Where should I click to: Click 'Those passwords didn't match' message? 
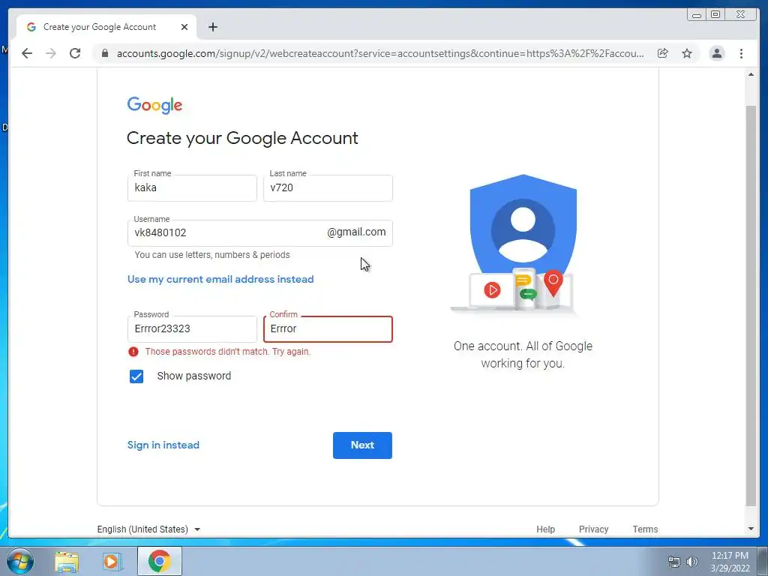click(x=228, y=352)
